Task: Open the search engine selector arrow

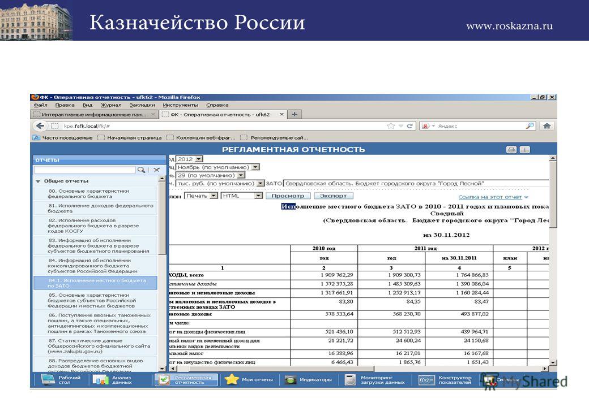Action: click(433, 126)
